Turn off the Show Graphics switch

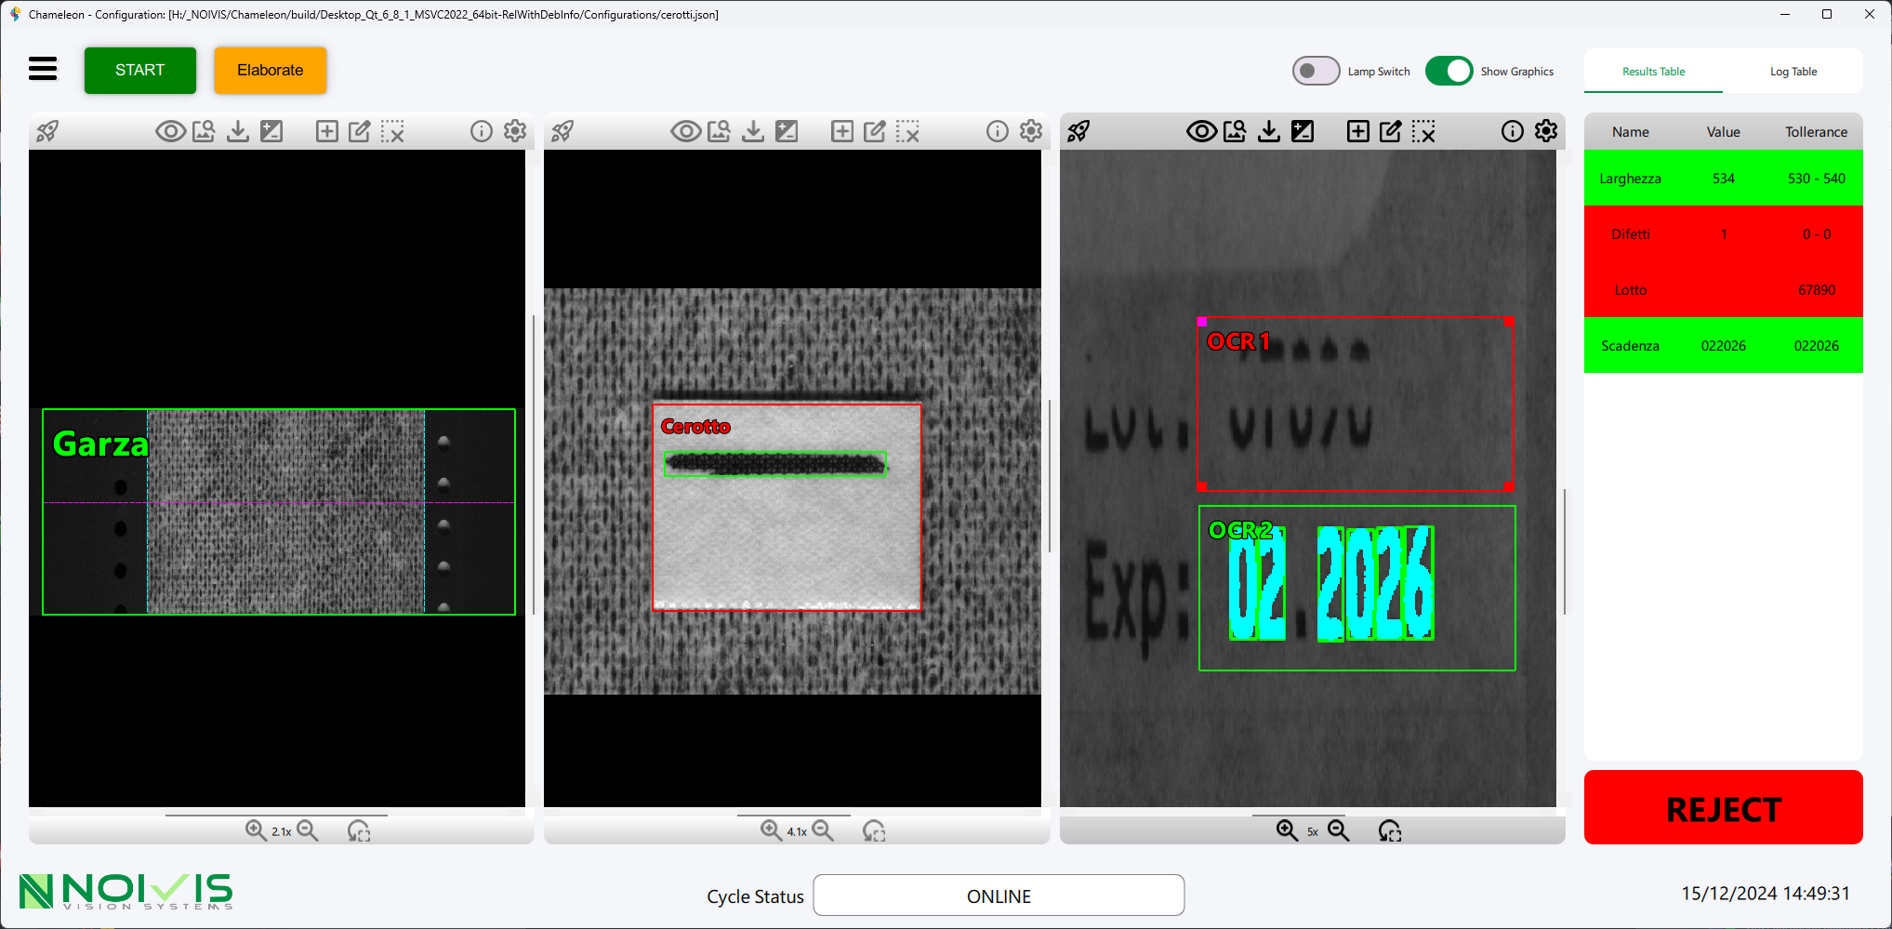tap(1449, 71)
